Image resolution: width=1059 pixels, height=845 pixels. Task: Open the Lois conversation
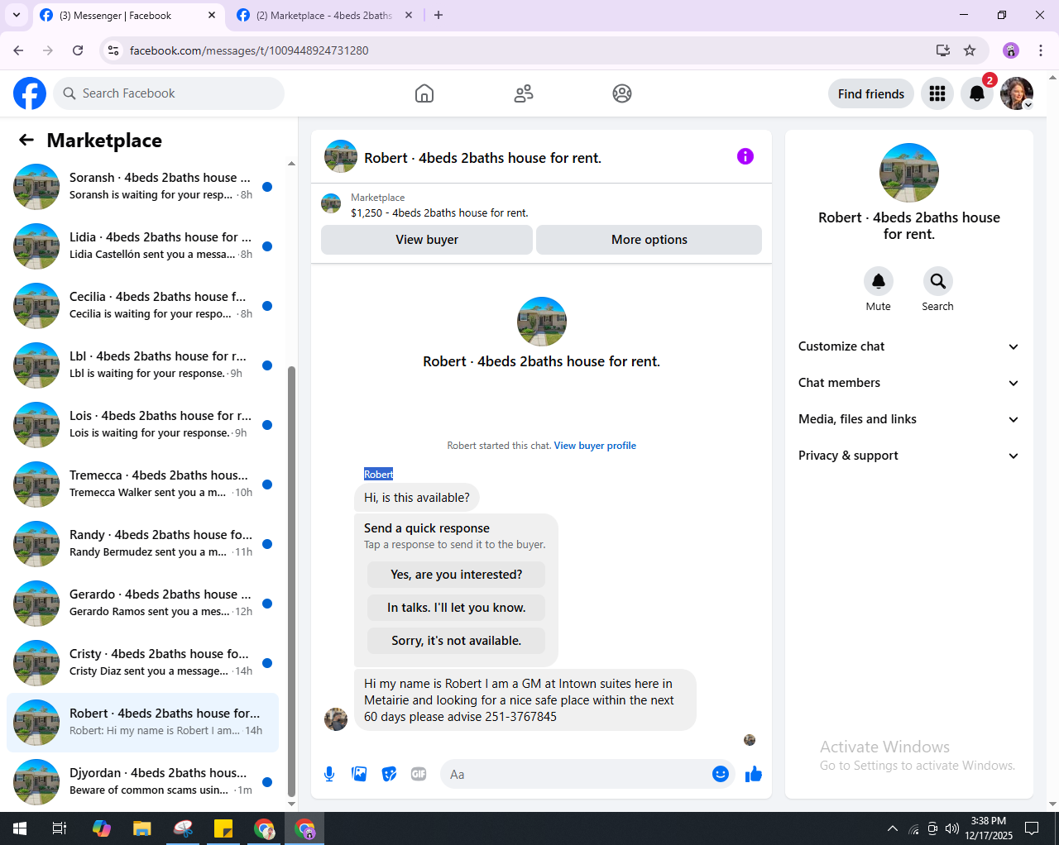142,425
